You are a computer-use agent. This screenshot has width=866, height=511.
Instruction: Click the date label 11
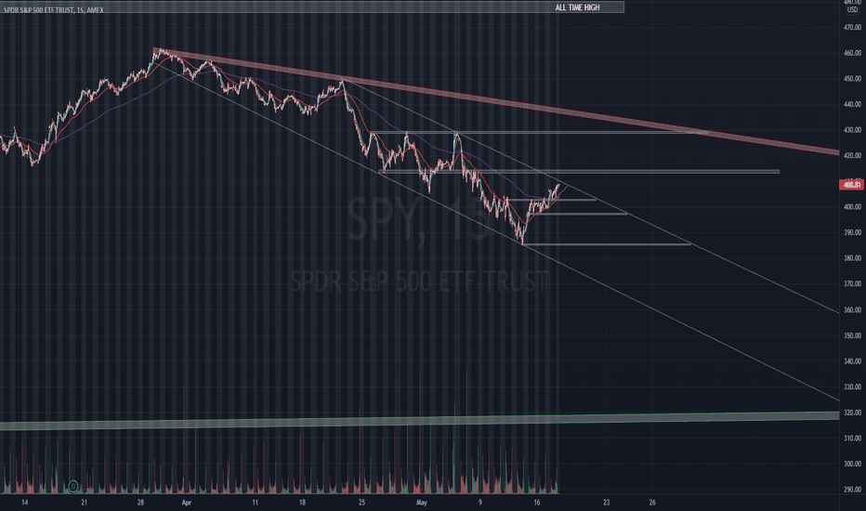(x=255, y=503)
